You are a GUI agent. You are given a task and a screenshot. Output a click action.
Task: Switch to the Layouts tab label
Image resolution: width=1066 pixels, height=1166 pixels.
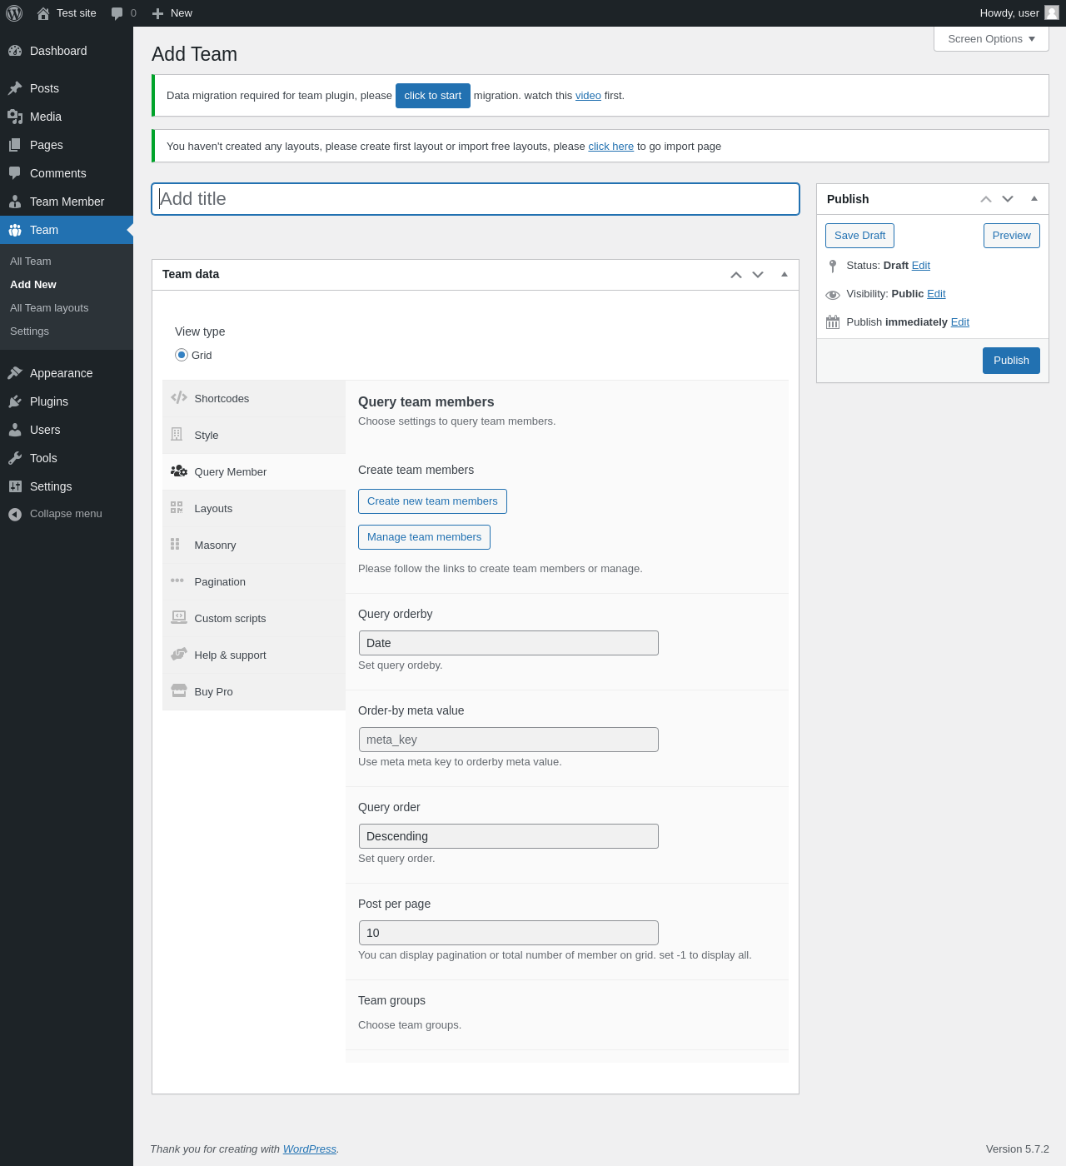(213, 509)
